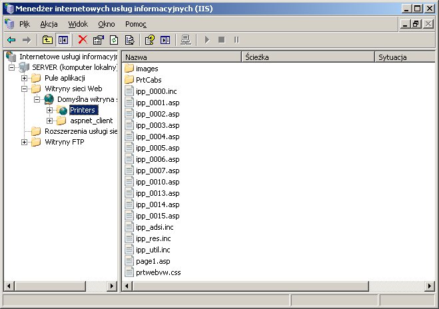Select the ipp_0015.asp file name
439x309 pixels.
pyautogui.click(x=158, y=216)
